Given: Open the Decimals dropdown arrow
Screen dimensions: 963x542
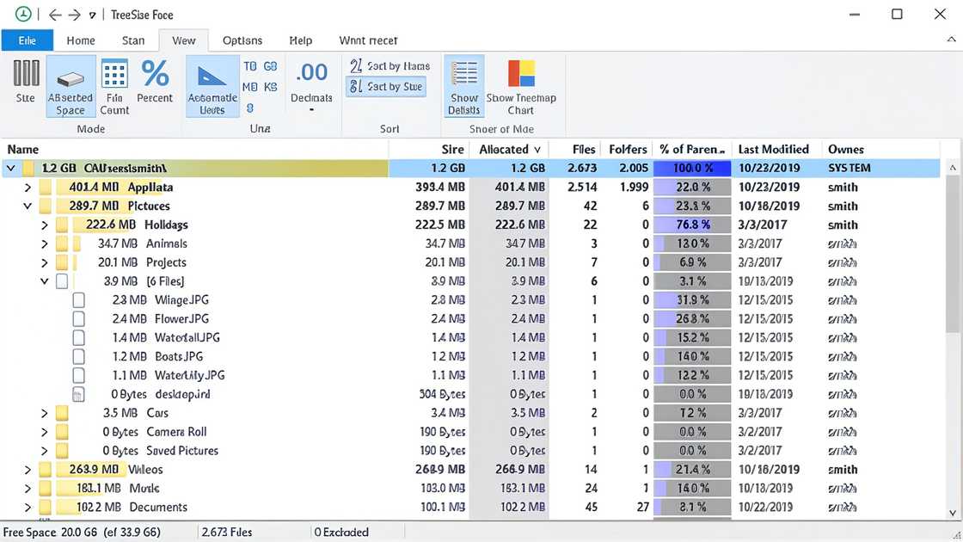Looking at the screenshot, I should (311, 110).
